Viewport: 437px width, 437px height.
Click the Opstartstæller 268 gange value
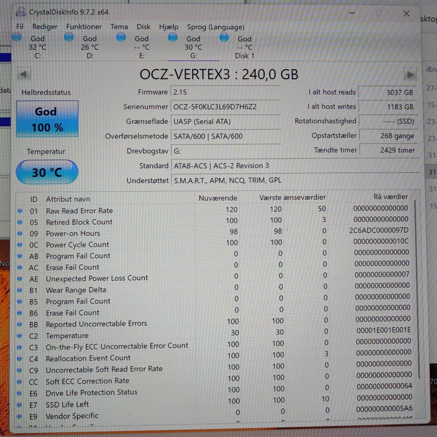tap(388, 136)
